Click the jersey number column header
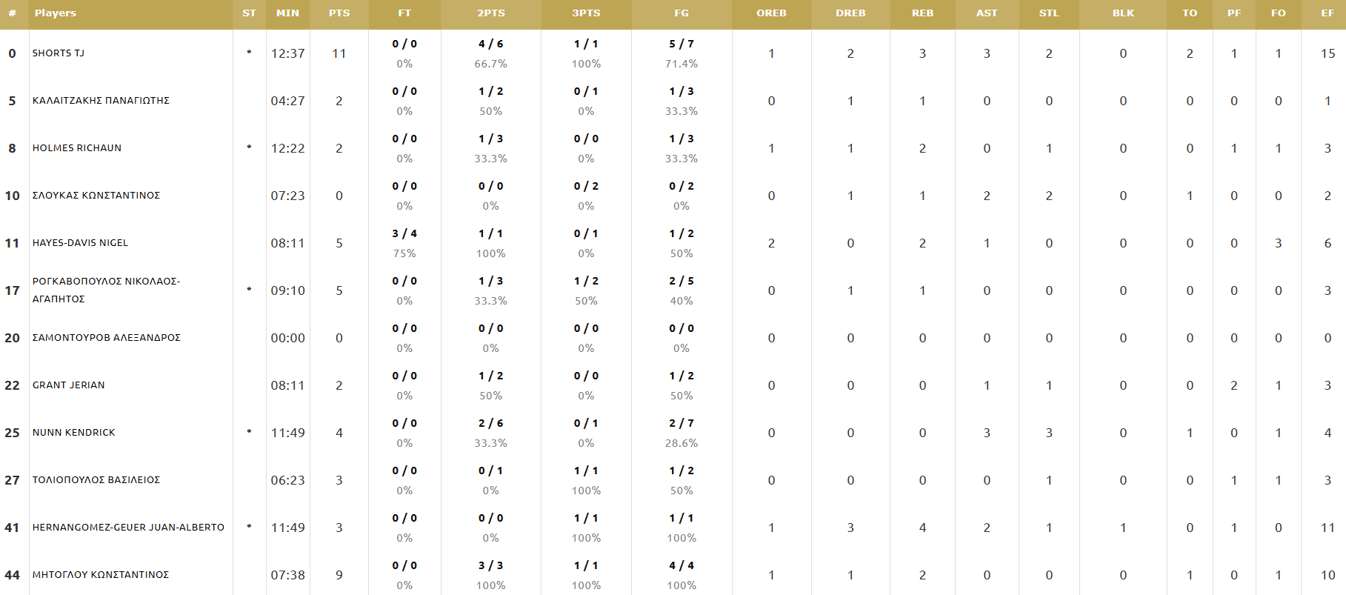 [x=12, y=13]
